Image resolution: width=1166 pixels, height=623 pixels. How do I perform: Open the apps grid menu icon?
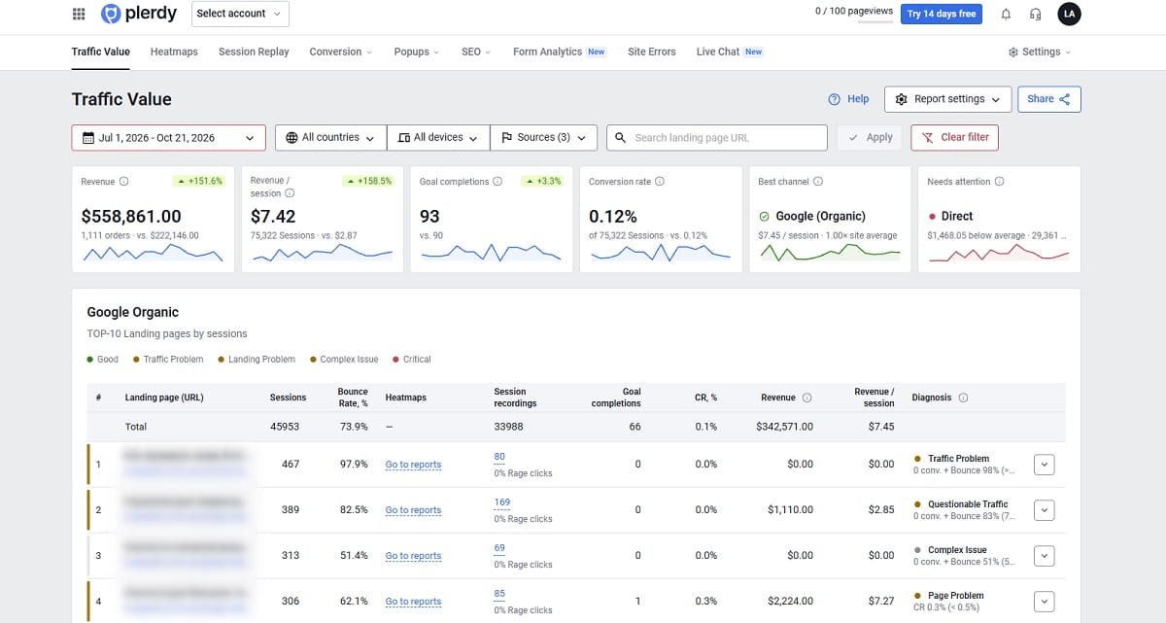[x=79, y=14]
